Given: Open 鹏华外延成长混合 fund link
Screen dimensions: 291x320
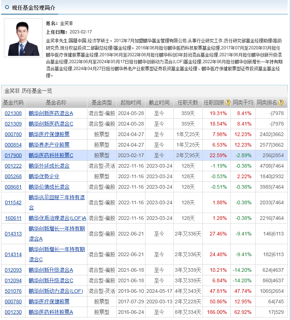Looking at the screenshot, I should 49,166.
